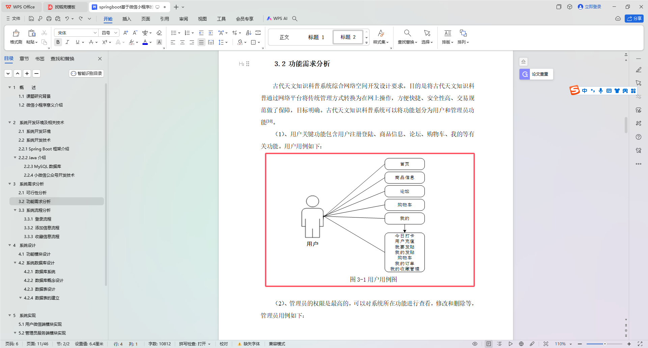Click 智能识别目录 button
This screenshot has width=648, height=348.
coord(86,74)
